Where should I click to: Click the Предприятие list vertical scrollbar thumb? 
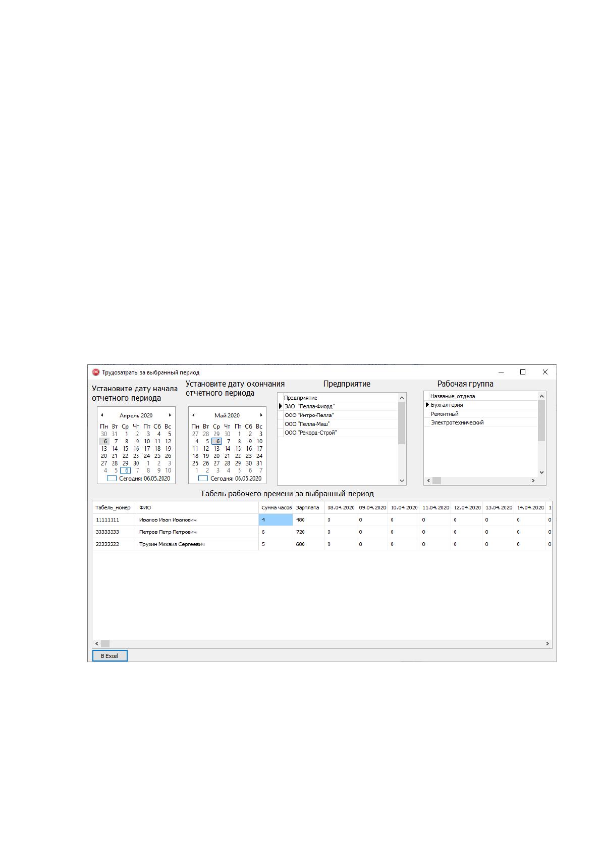point(402,422)
